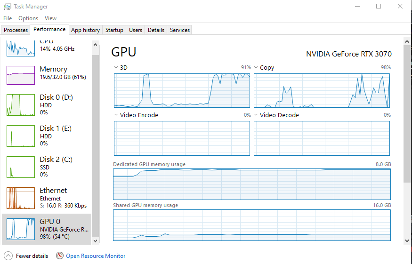Open Disk 2 (C:) SSD graph icon
The height and width of the screenshot is (264, 412).
21,167
